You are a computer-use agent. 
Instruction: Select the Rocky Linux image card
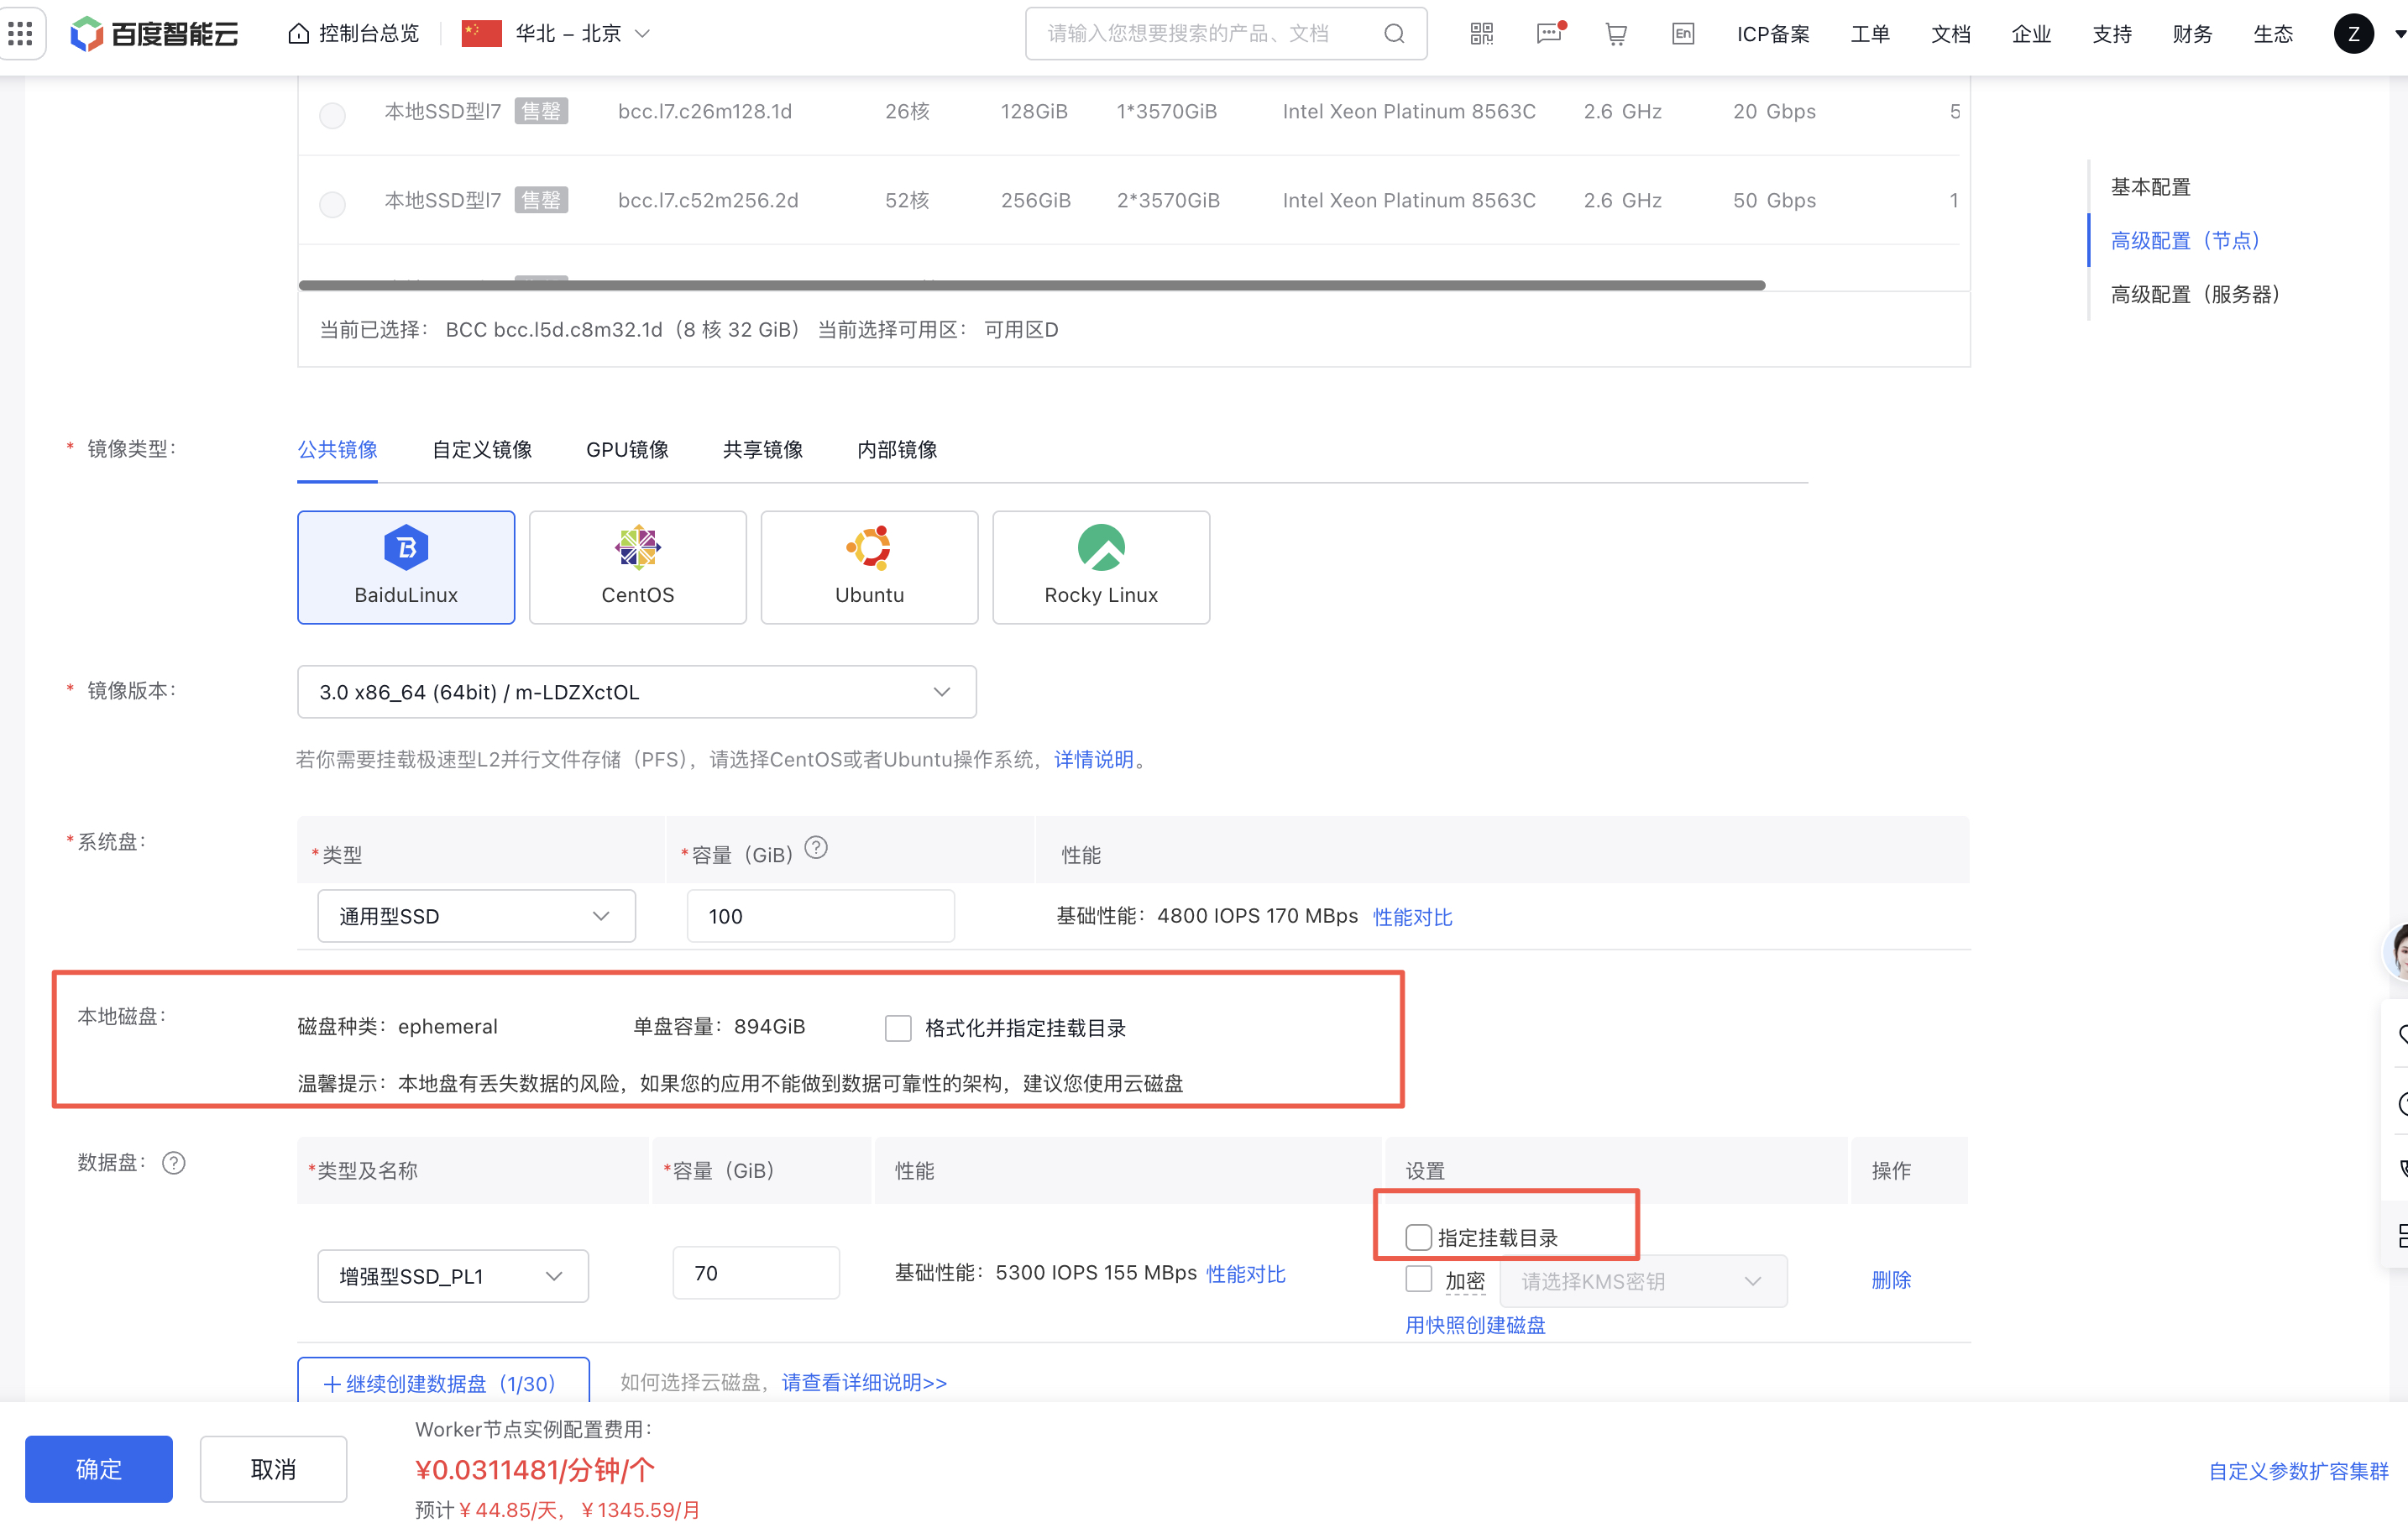(1101, 567)
